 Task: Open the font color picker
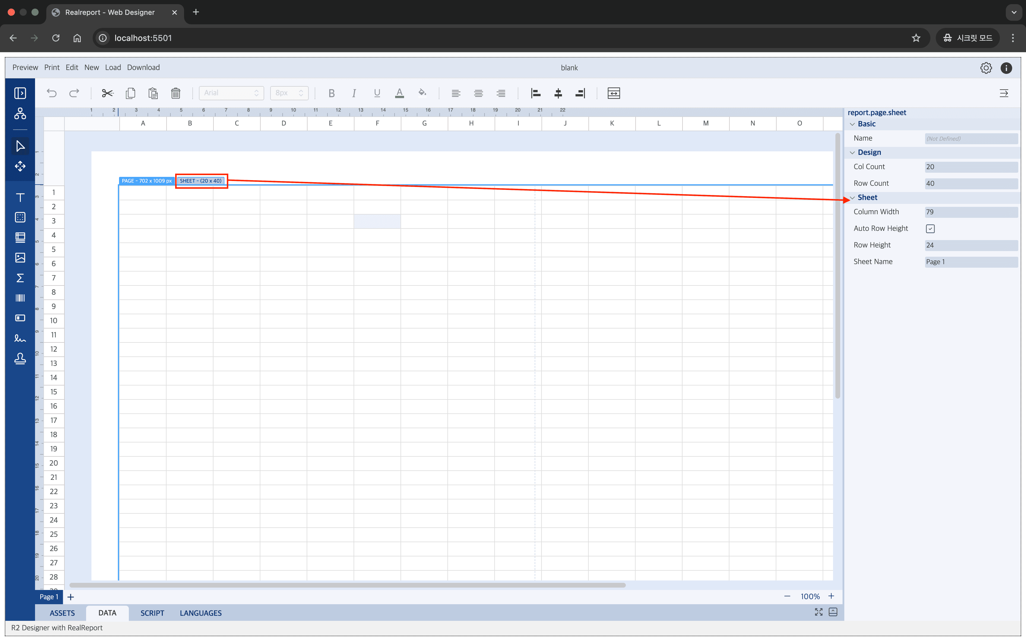pyautogui.click(x=399, y=93)
